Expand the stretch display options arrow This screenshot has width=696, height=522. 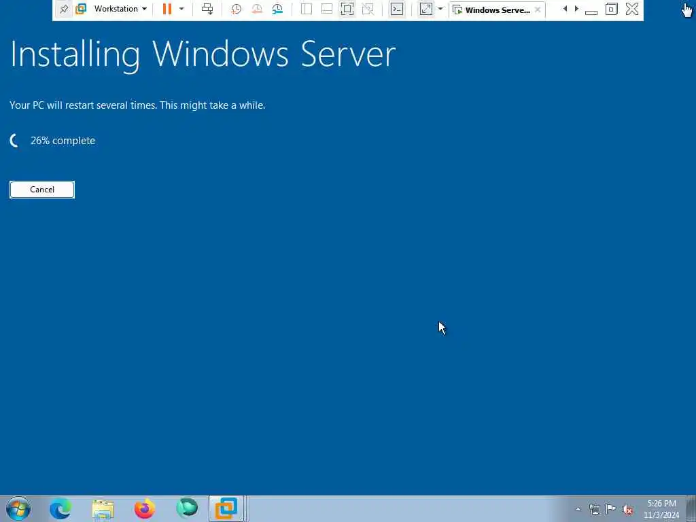(x=440, y=9)
